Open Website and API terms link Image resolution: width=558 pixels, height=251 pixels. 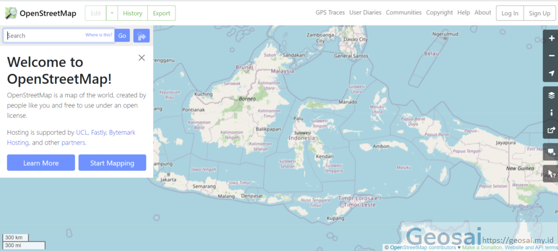click(531, 247)
